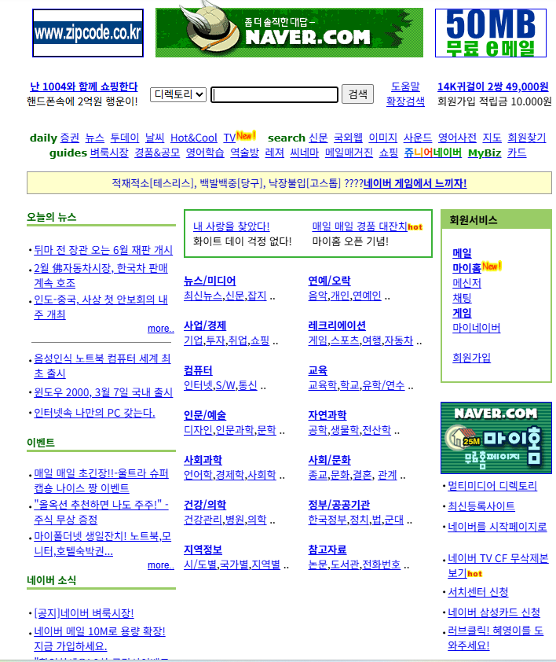Click the 네이버 게임에서 느끼자! promo link
This screenshot has height=662, width=556.
(415, 183)
